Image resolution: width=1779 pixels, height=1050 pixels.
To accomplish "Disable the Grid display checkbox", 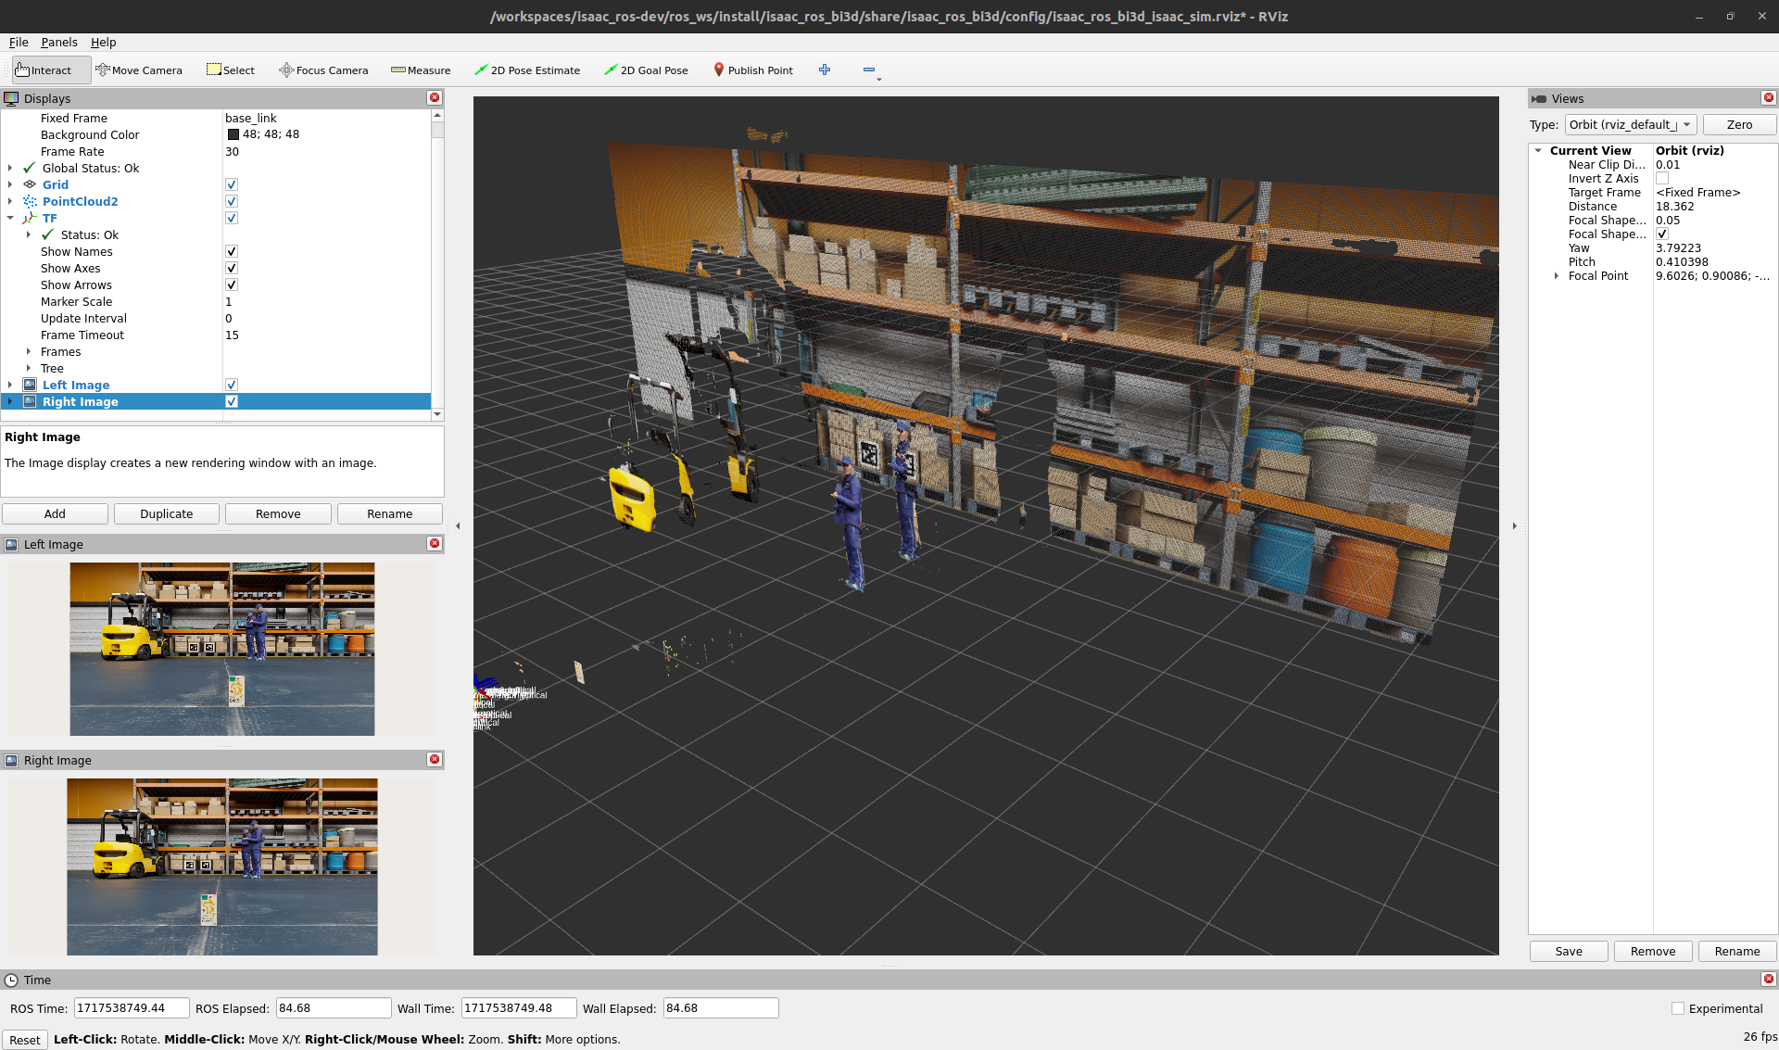I will pyautogui.click(x=232, y=185).
